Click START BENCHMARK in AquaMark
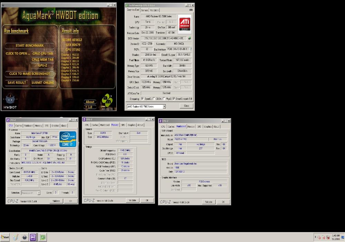 [29, 45]
